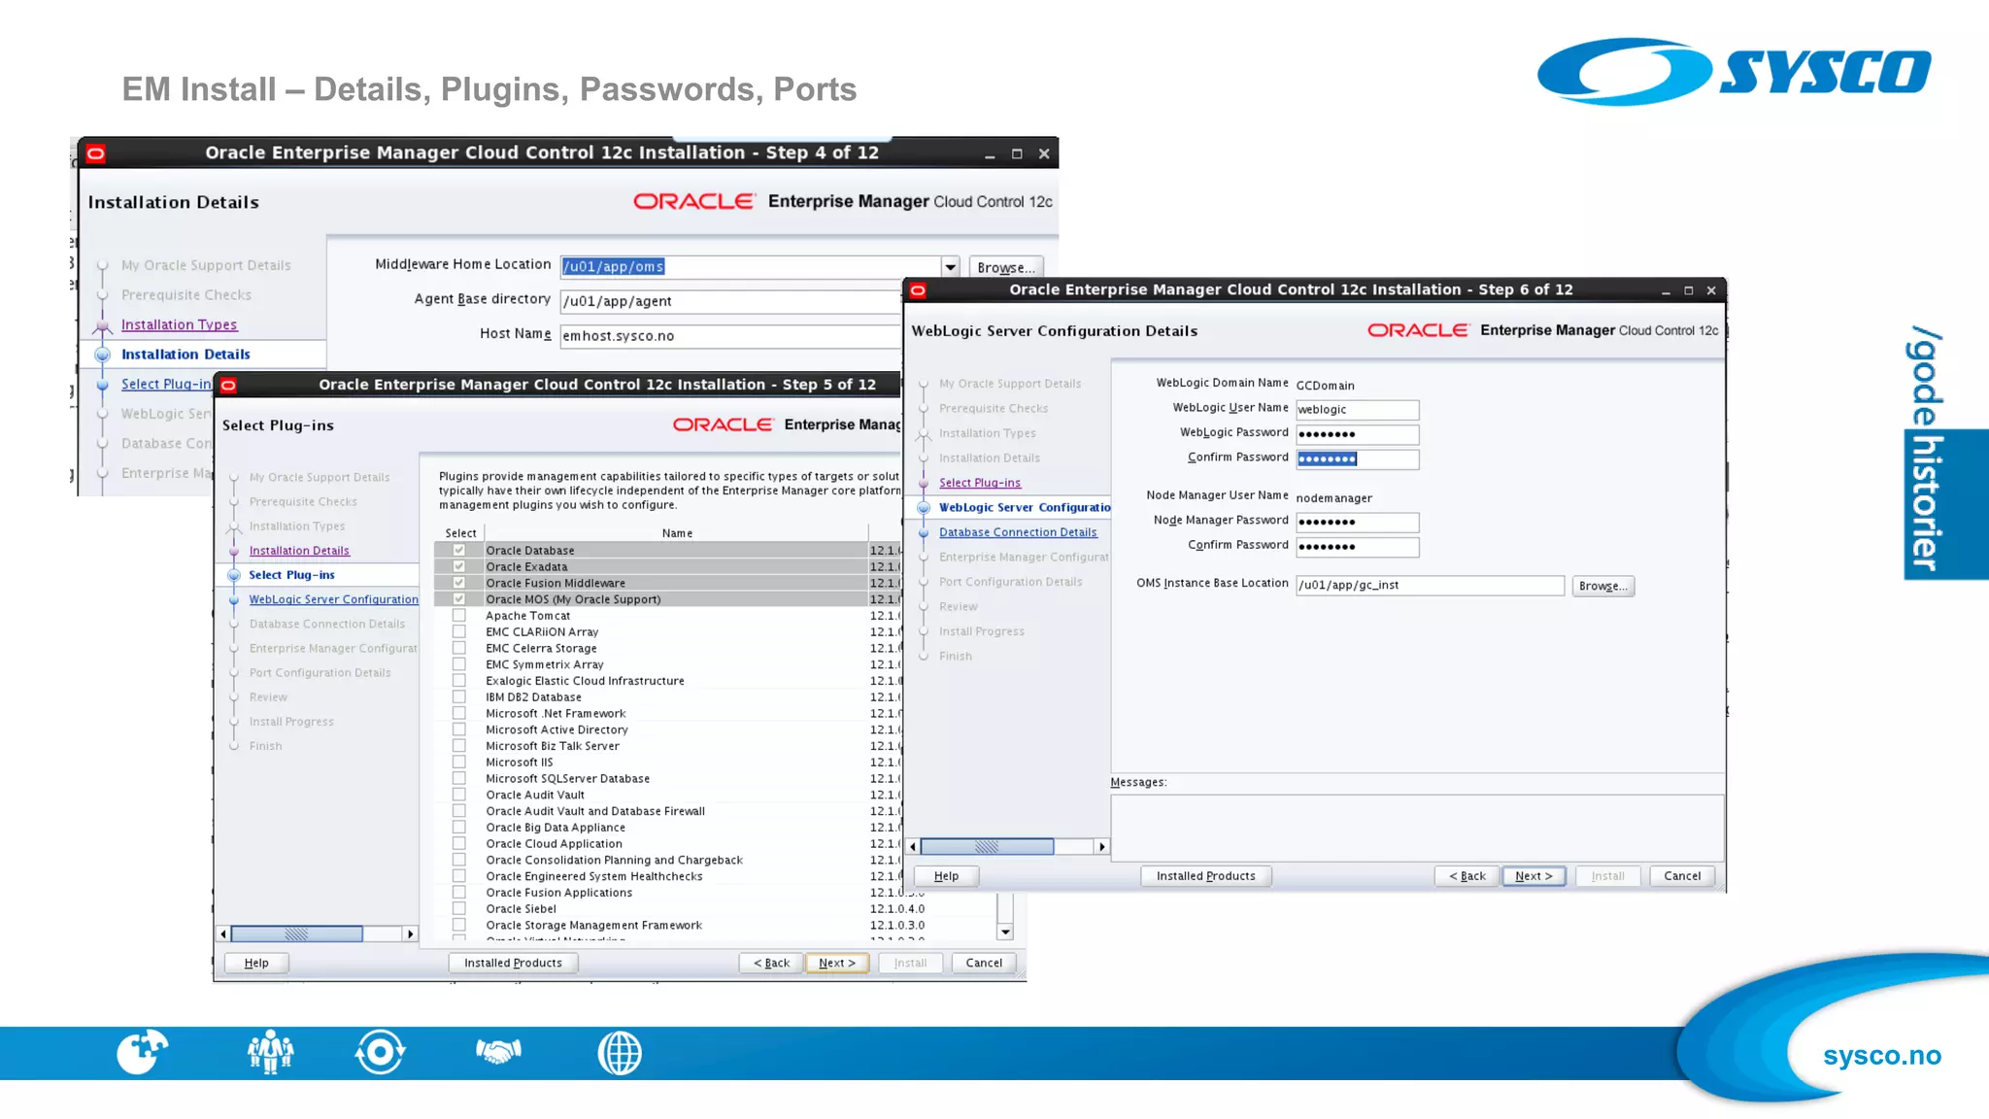Toggle Oracle Fusion Middleware plug-in checkbox
1989x1119 pixels.
(459, 583)
